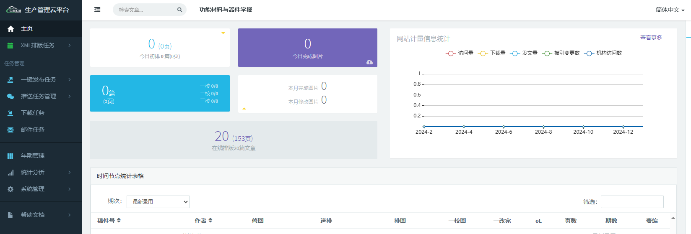The image size is (691, 234).
Task: Click the 查看更多 link
Action: coord(651,38)
